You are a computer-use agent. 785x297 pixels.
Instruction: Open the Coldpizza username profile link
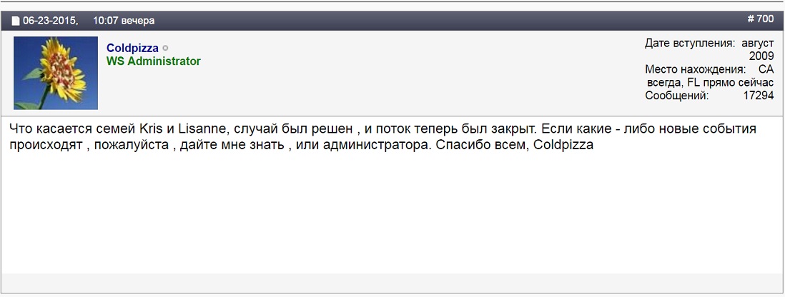tap(133, 48)
